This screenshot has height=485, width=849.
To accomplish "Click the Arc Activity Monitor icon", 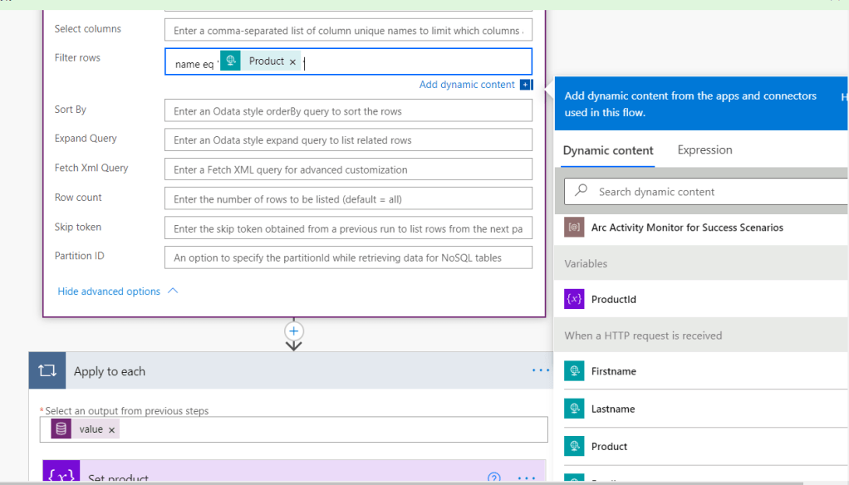I will (574, 227).
